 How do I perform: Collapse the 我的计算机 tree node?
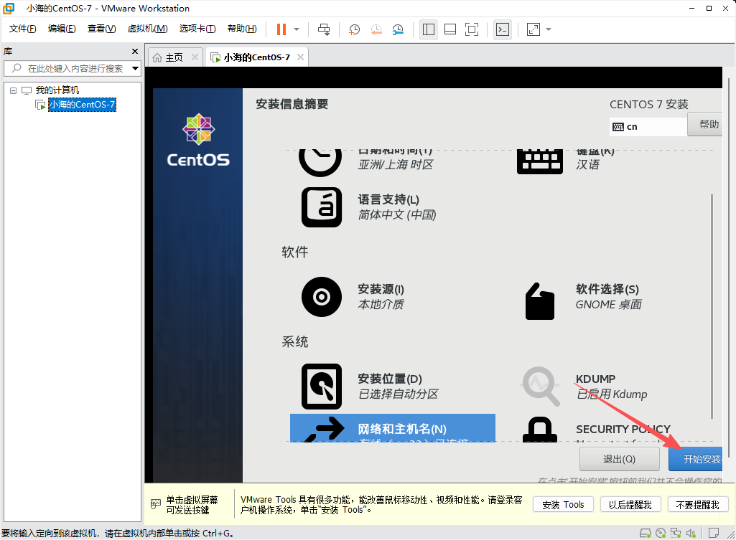click(x=14, y=90)
